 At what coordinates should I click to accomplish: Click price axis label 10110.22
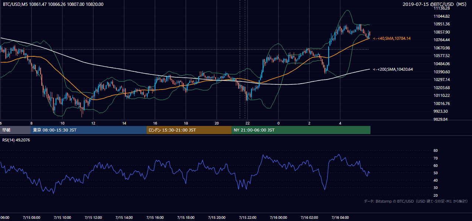point(441,95)
